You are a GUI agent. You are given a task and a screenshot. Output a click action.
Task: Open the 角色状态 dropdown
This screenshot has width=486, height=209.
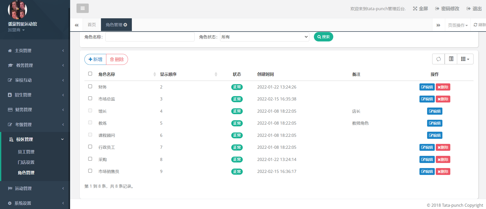click(264, 37)
